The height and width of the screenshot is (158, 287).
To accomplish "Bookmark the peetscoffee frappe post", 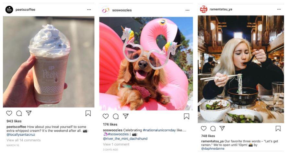I will (88, 113).
